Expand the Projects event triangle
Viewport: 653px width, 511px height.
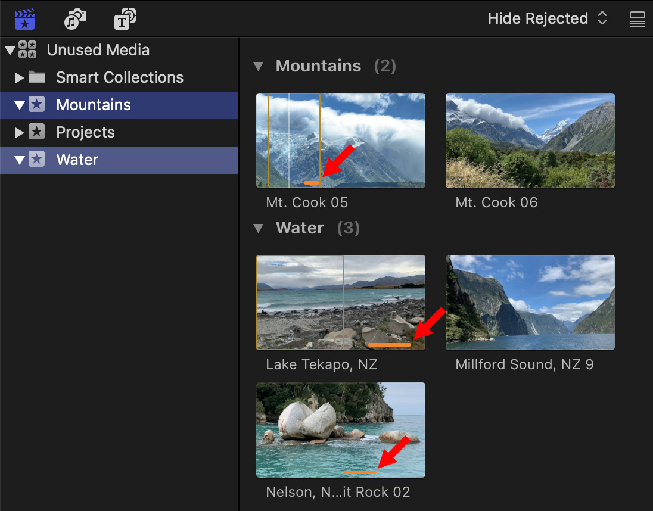click(19, 132)
